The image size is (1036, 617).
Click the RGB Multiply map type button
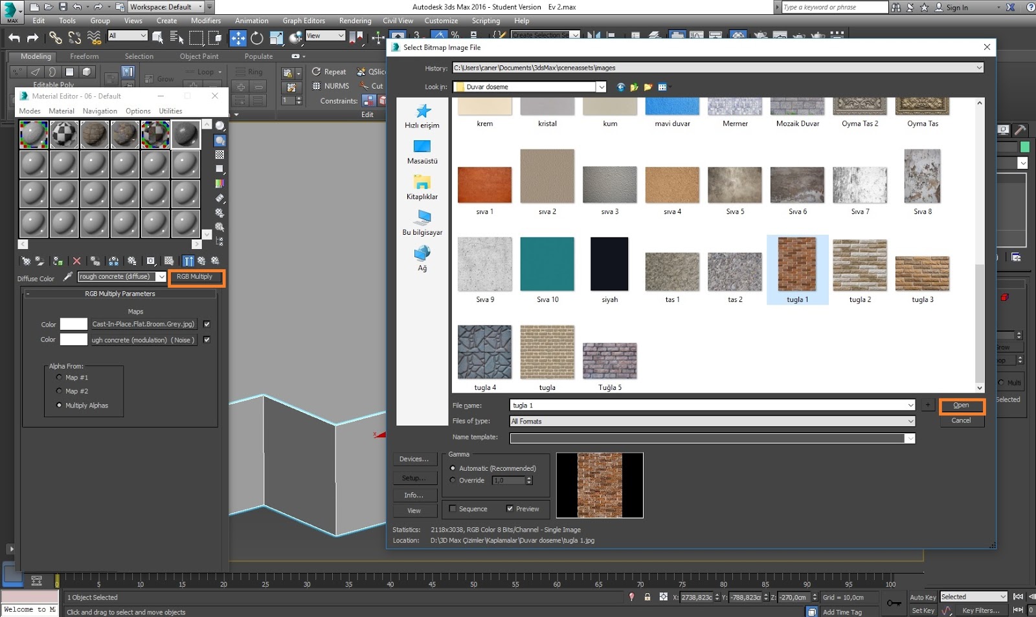tap(195, 277)
